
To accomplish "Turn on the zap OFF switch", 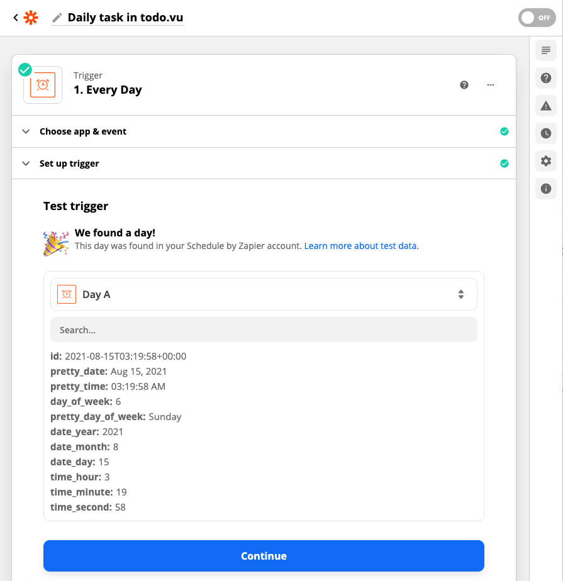I will (x=537, y=18).
